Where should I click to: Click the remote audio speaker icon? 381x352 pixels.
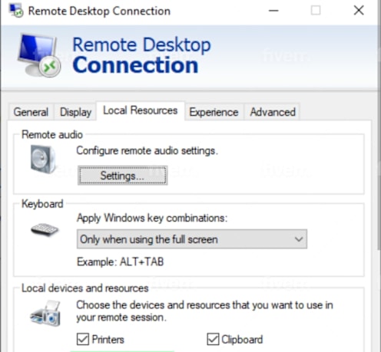42,159
